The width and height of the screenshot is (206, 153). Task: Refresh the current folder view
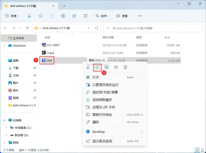pyautogui.click(x=97, y=28)
